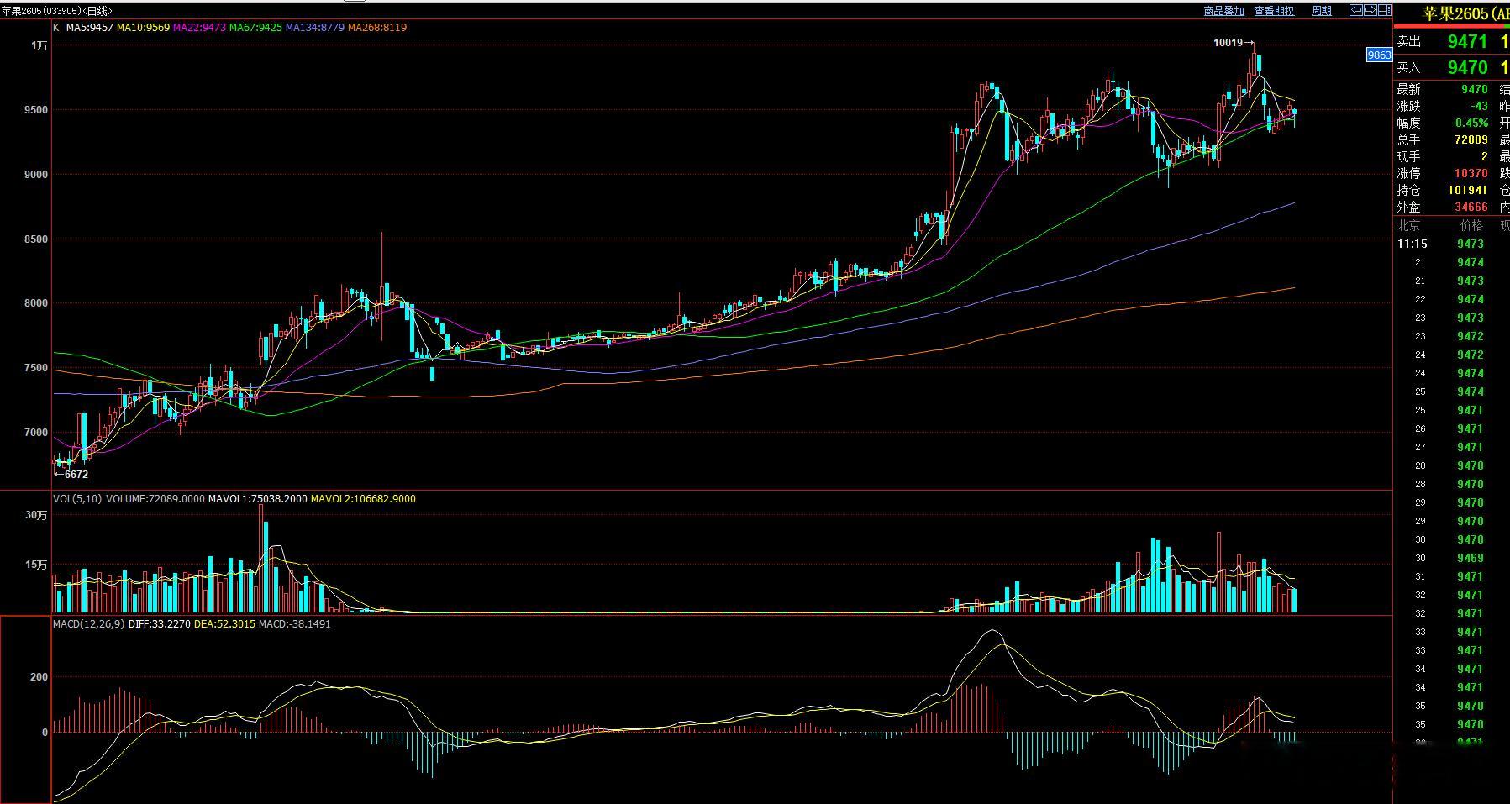Click the right arrow navigation icon
The height and width of the screenshot is (804, 1510).
click(1369, 10)
